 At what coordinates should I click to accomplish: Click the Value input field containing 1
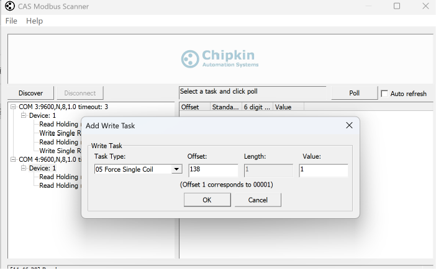click(324, 170)
